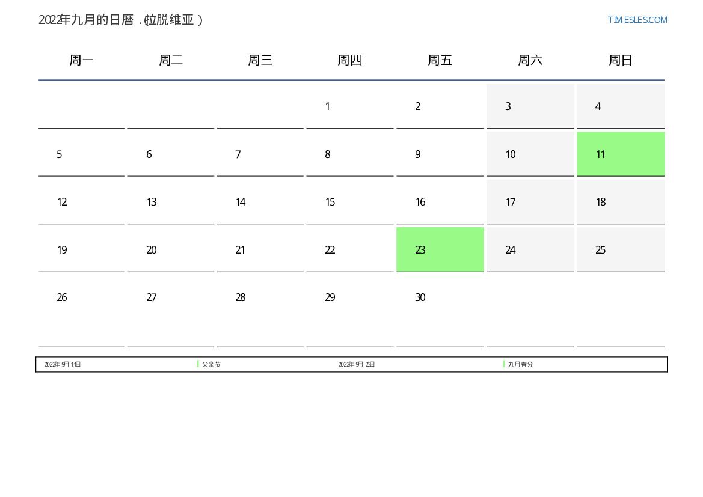Screen dimensions: 703x497
Task: Click the second legend date entry
Action: (357, 364)
